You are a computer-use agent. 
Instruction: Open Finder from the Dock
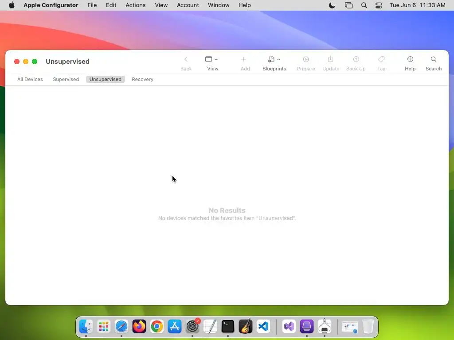tap(86, 326)
